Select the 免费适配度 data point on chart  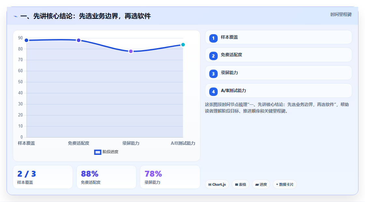point(79,40)
